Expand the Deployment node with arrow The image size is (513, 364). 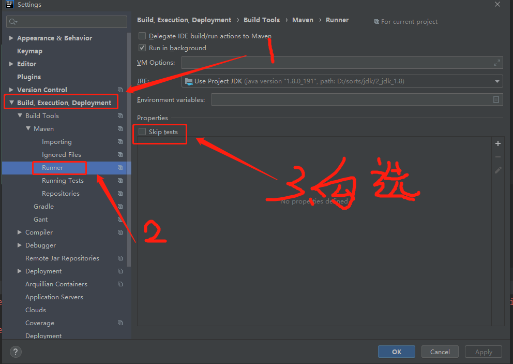point(19,271)
